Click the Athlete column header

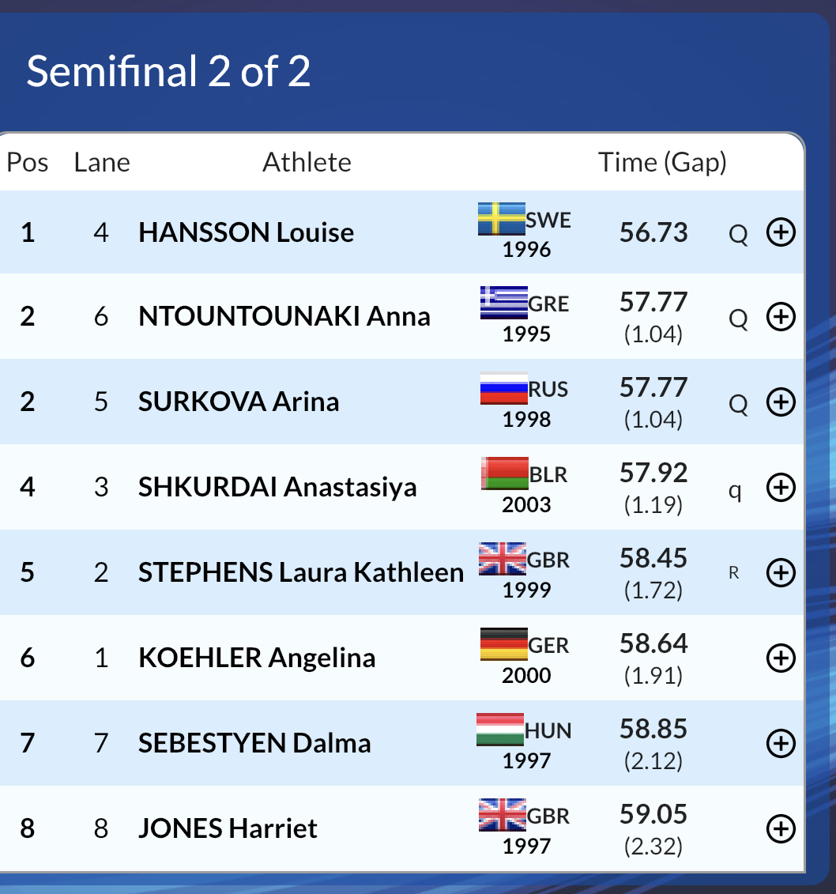coord(307,163)
